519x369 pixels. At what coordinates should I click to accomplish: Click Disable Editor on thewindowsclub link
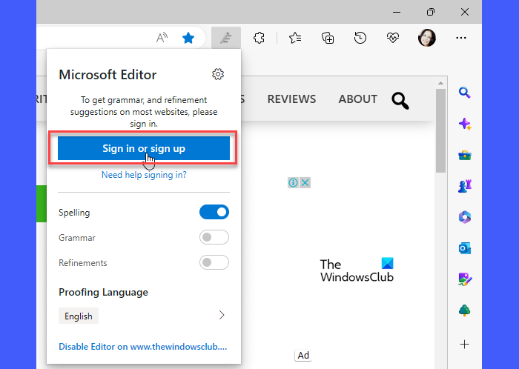click(x=143, y=347)
